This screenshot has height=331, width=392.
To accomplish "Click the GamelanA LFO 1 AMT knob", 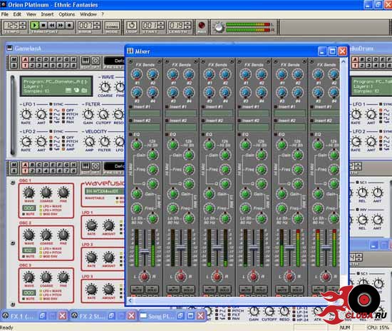I will click(x=41, y=115).
